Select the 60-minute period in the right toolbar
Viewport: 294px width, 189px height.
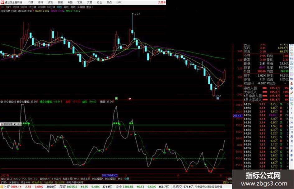pos(292,127)
